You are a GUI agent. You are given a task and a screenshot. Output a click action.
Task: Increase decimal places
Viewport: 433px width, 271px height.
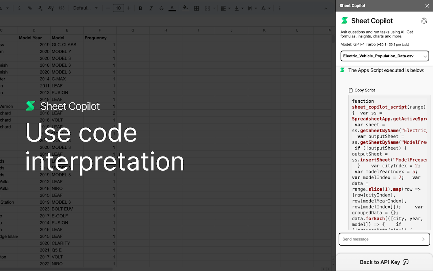51,8
